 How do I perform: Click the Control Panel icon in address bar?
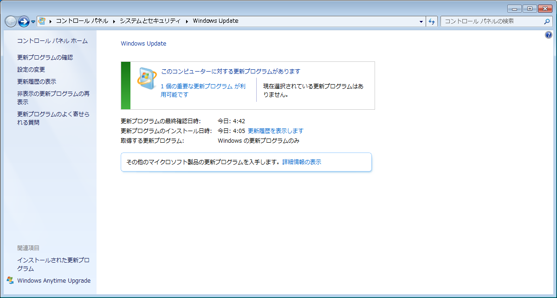pyautogui.click(x=42, y=21)
